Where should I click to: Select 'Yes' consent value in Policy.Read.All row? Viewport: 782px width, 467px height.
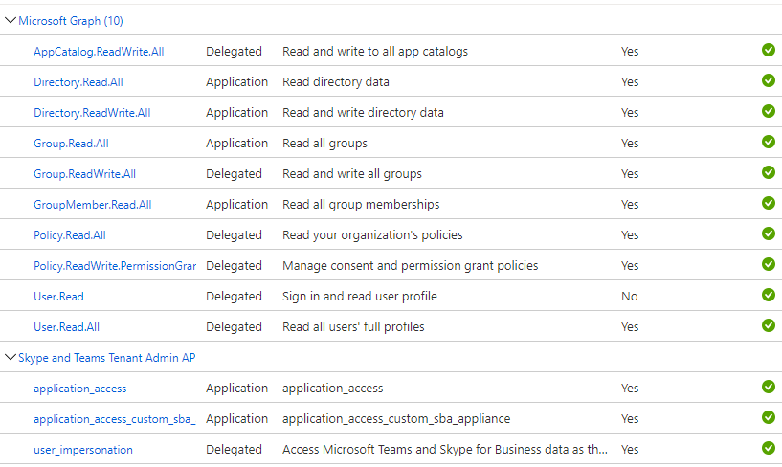pyautogui.click(x=630, y=235)
